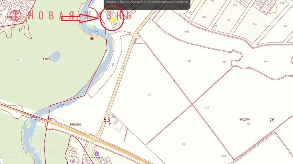293x164 pixels.
Task: Select land parcel 714 at top right
Action: point(255,24)
